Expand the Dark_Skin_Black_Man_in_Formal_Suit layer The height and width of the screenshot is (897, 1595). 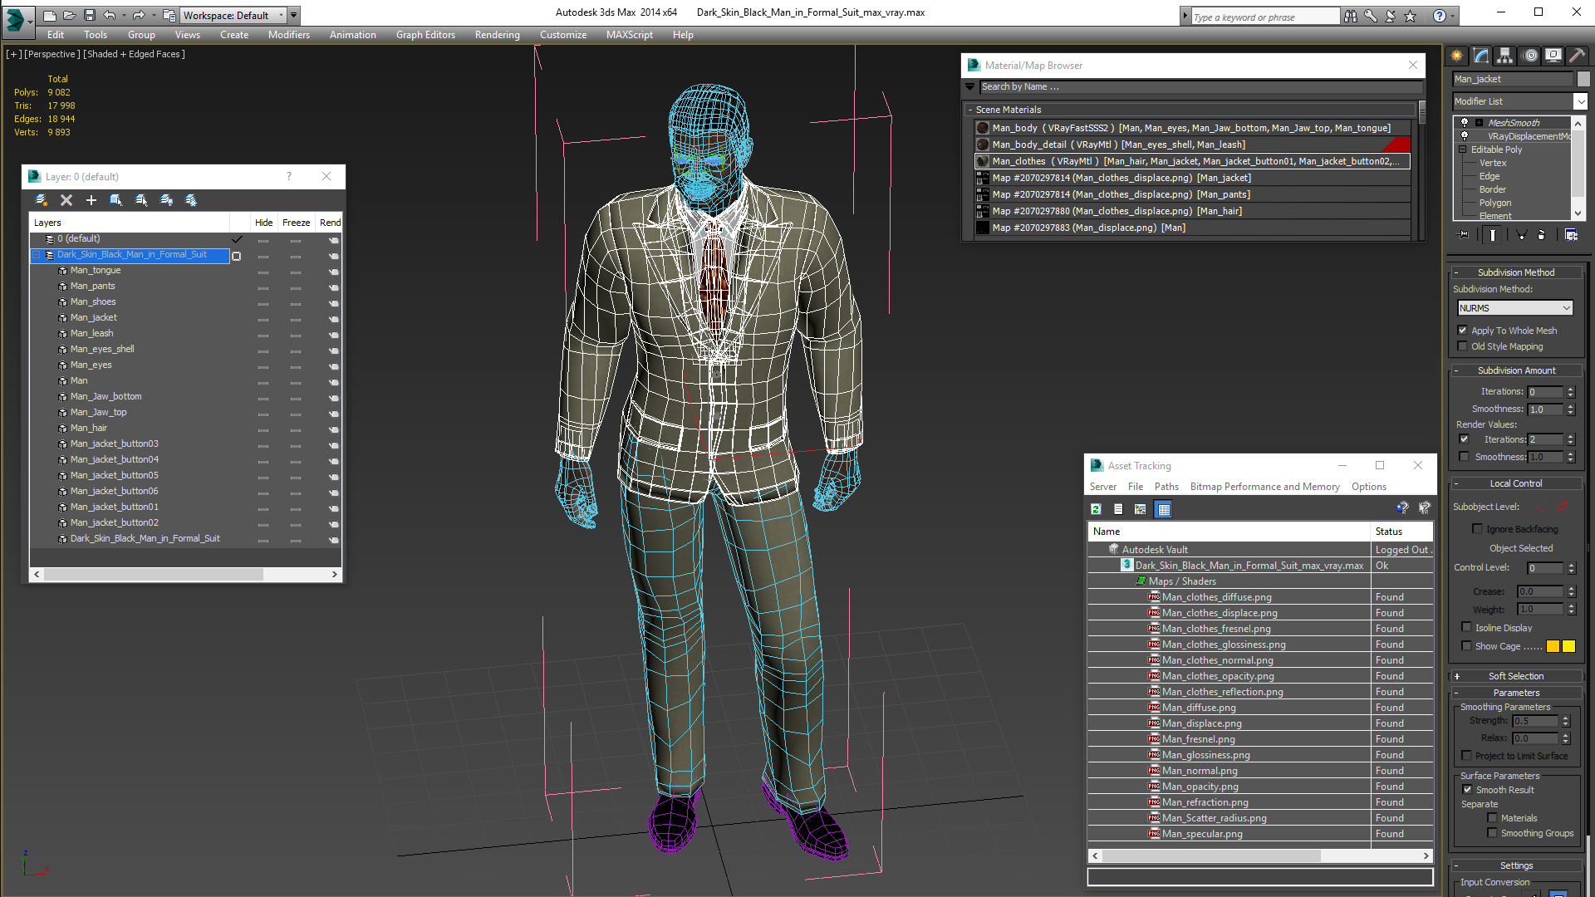tap(37, 254)
